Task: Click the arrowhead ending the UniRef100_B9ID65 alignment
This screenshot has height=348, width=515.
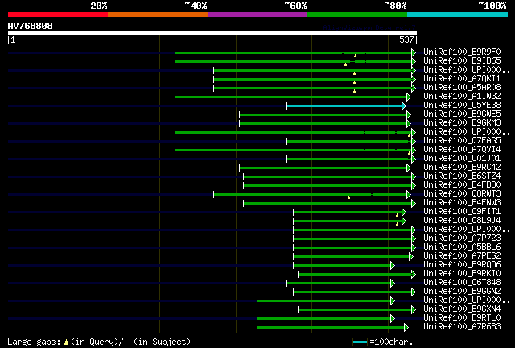Action: [414, 61]
